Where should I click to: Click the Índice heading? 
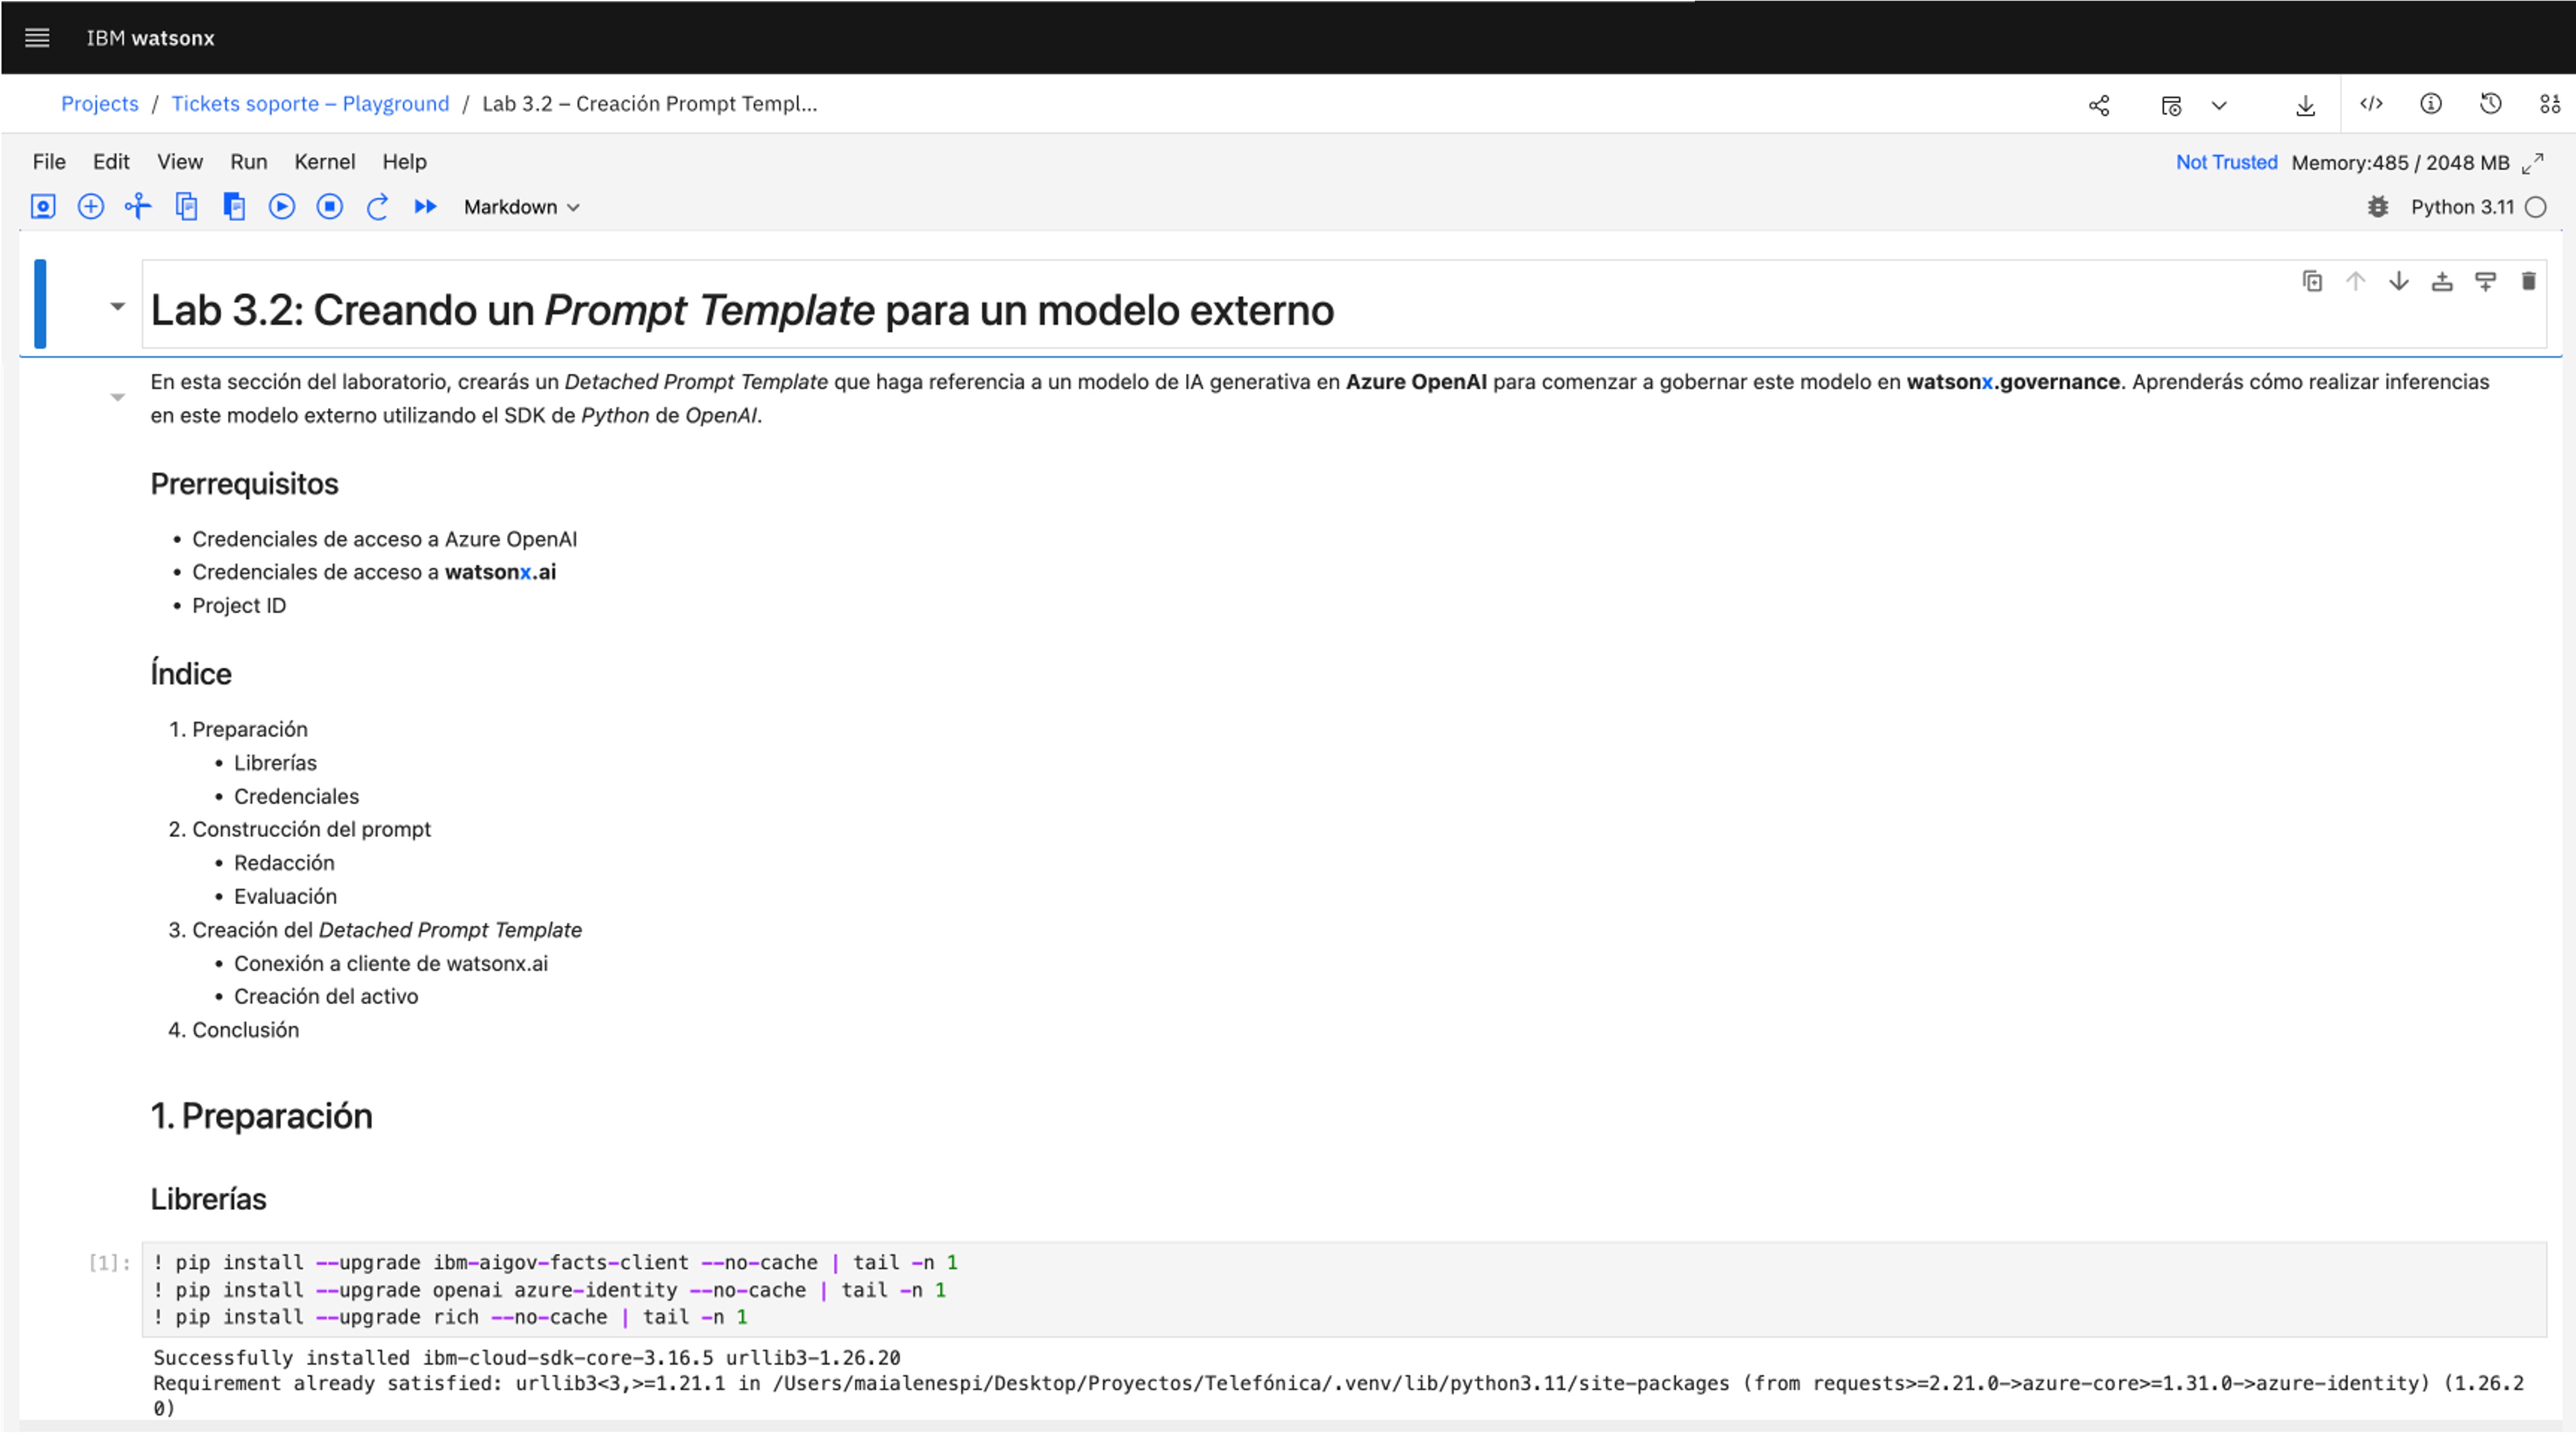coord(191,674)
